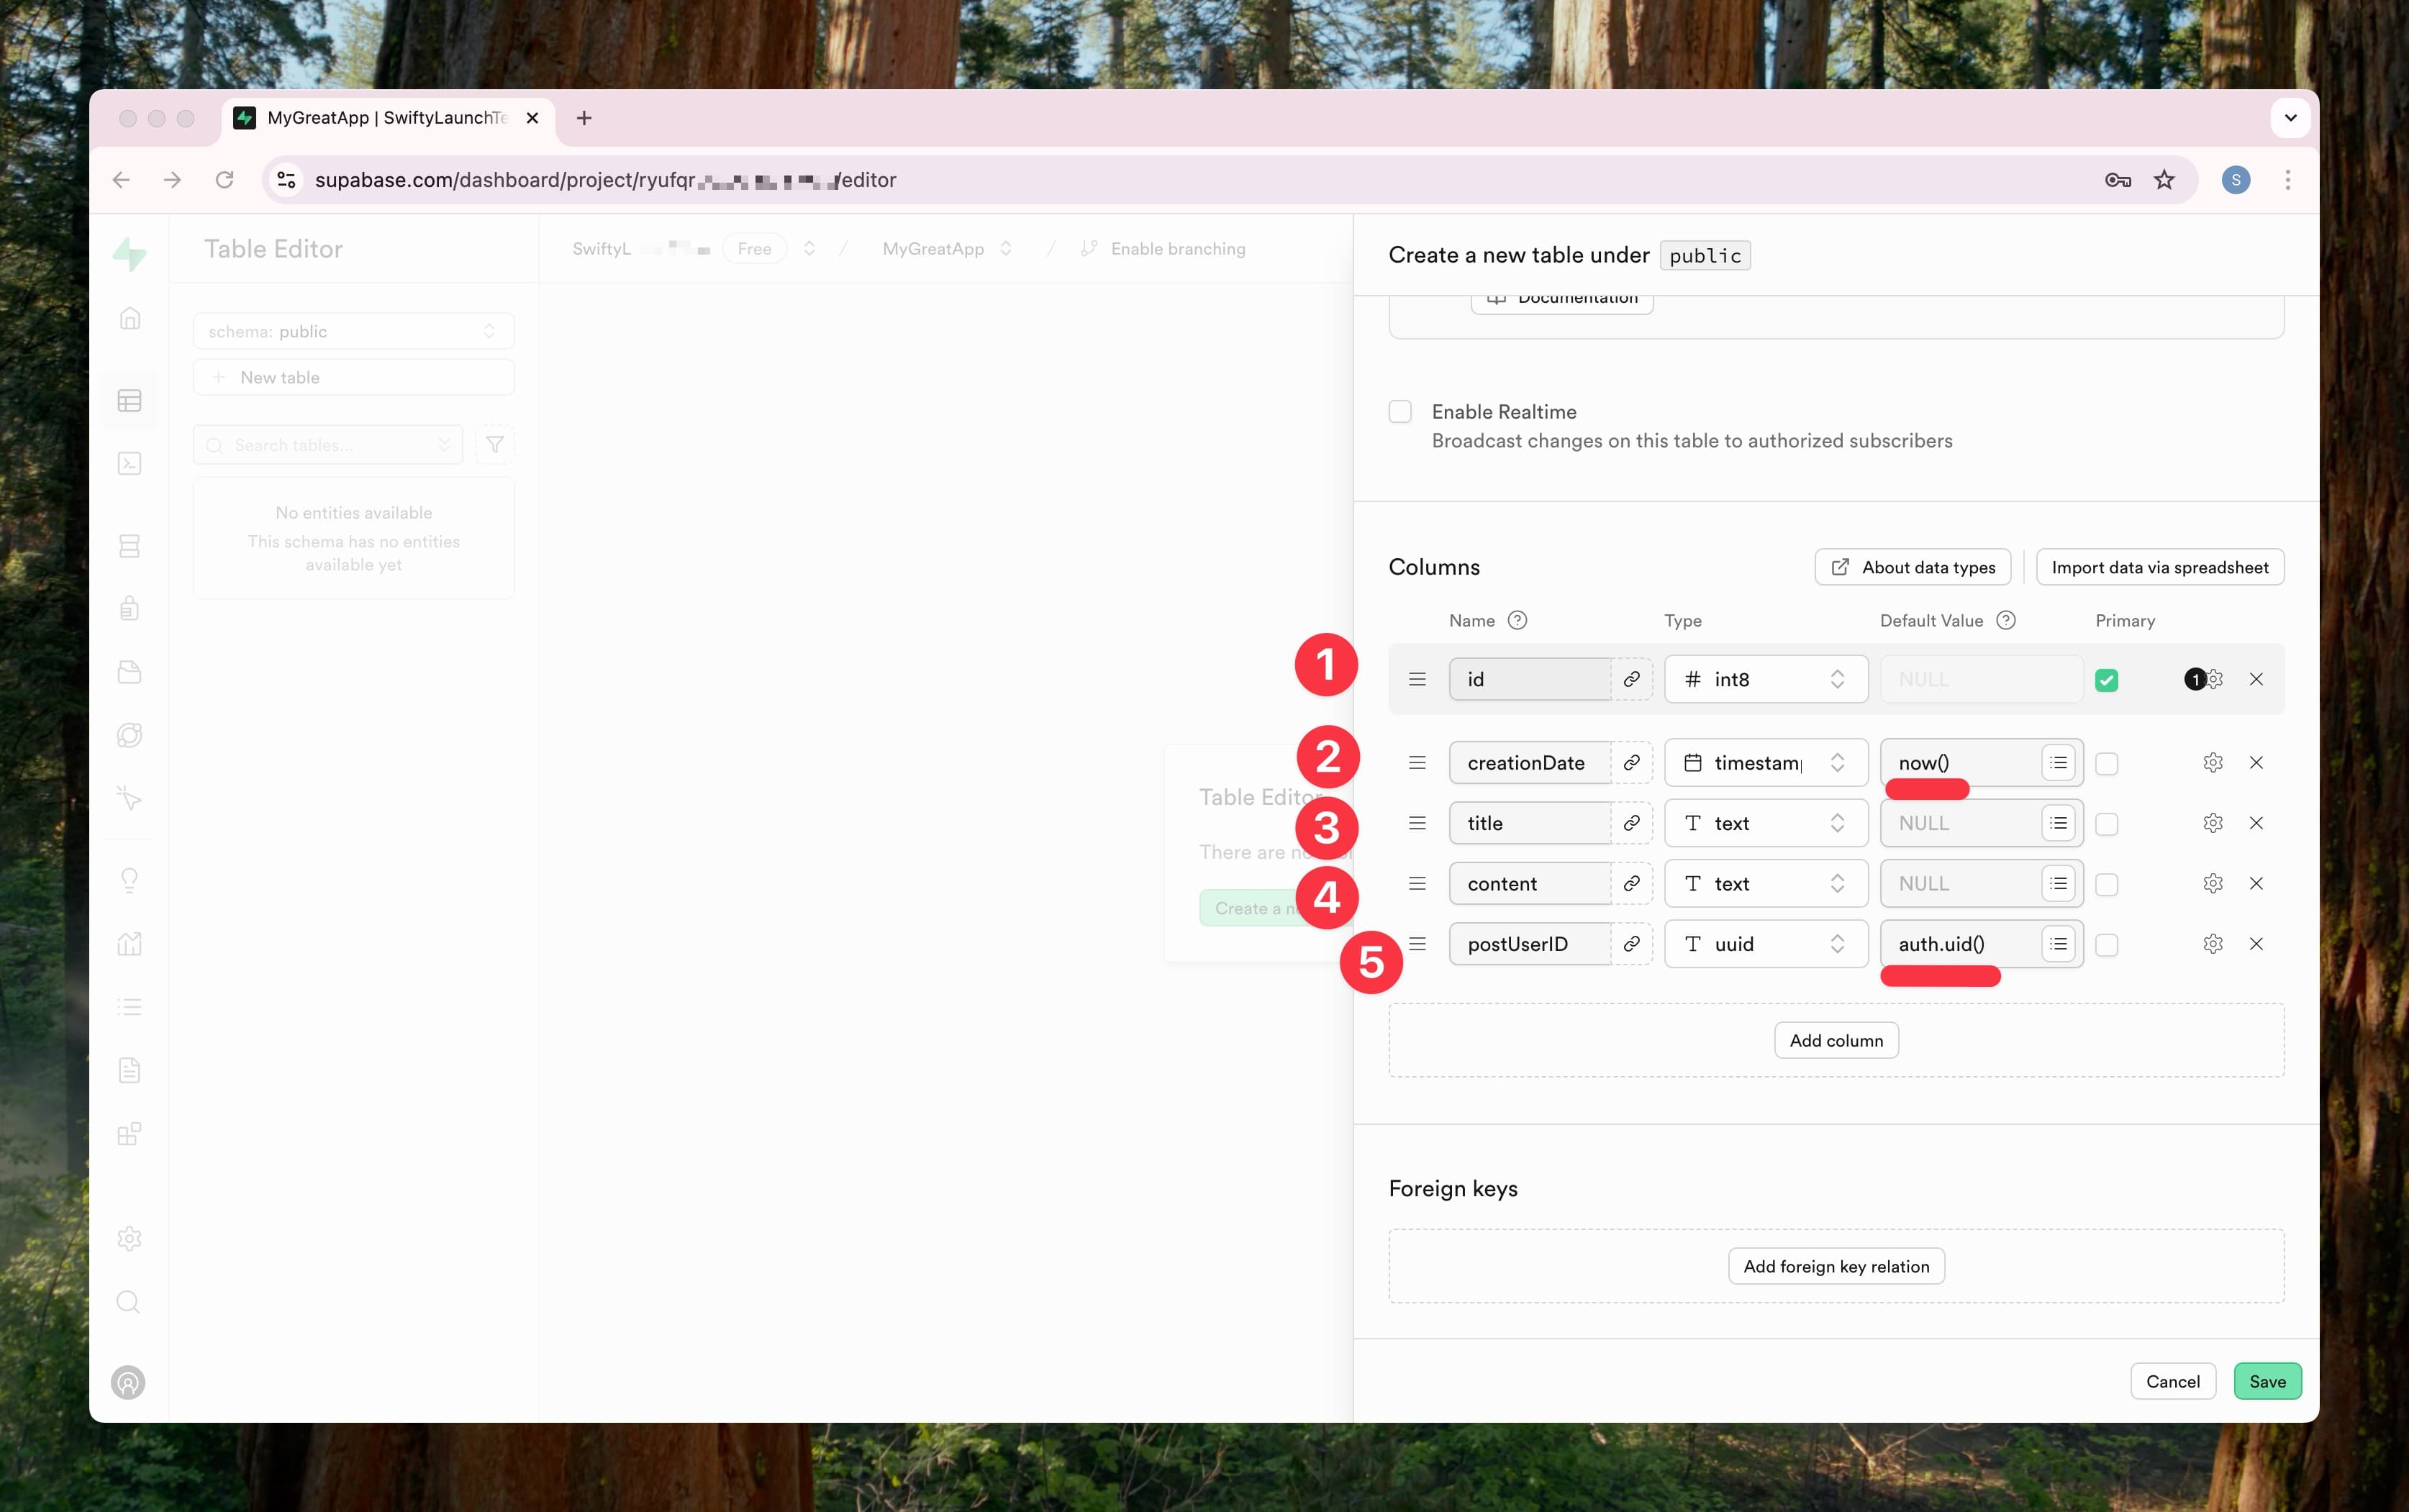
Task: Open browser tab list chevron
Action: [x=2290, y=118]
